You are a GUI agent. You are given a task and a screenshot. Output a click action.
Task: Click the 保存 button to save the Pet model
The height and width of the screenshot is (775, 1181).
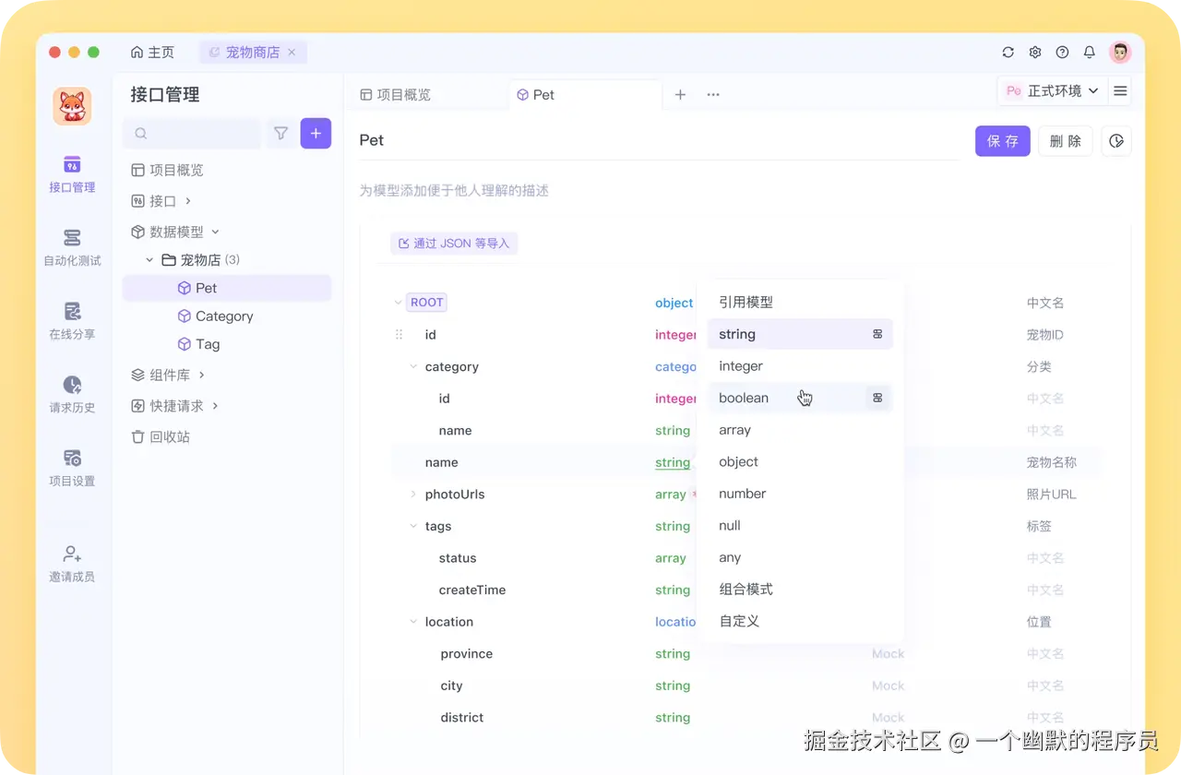coord(1002,140)
